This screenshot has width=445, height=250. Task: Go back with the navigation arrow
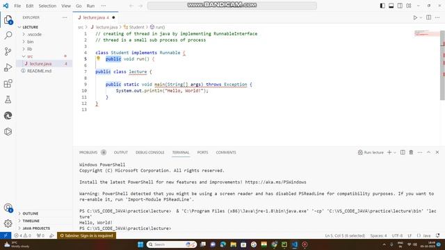point(131,6)
